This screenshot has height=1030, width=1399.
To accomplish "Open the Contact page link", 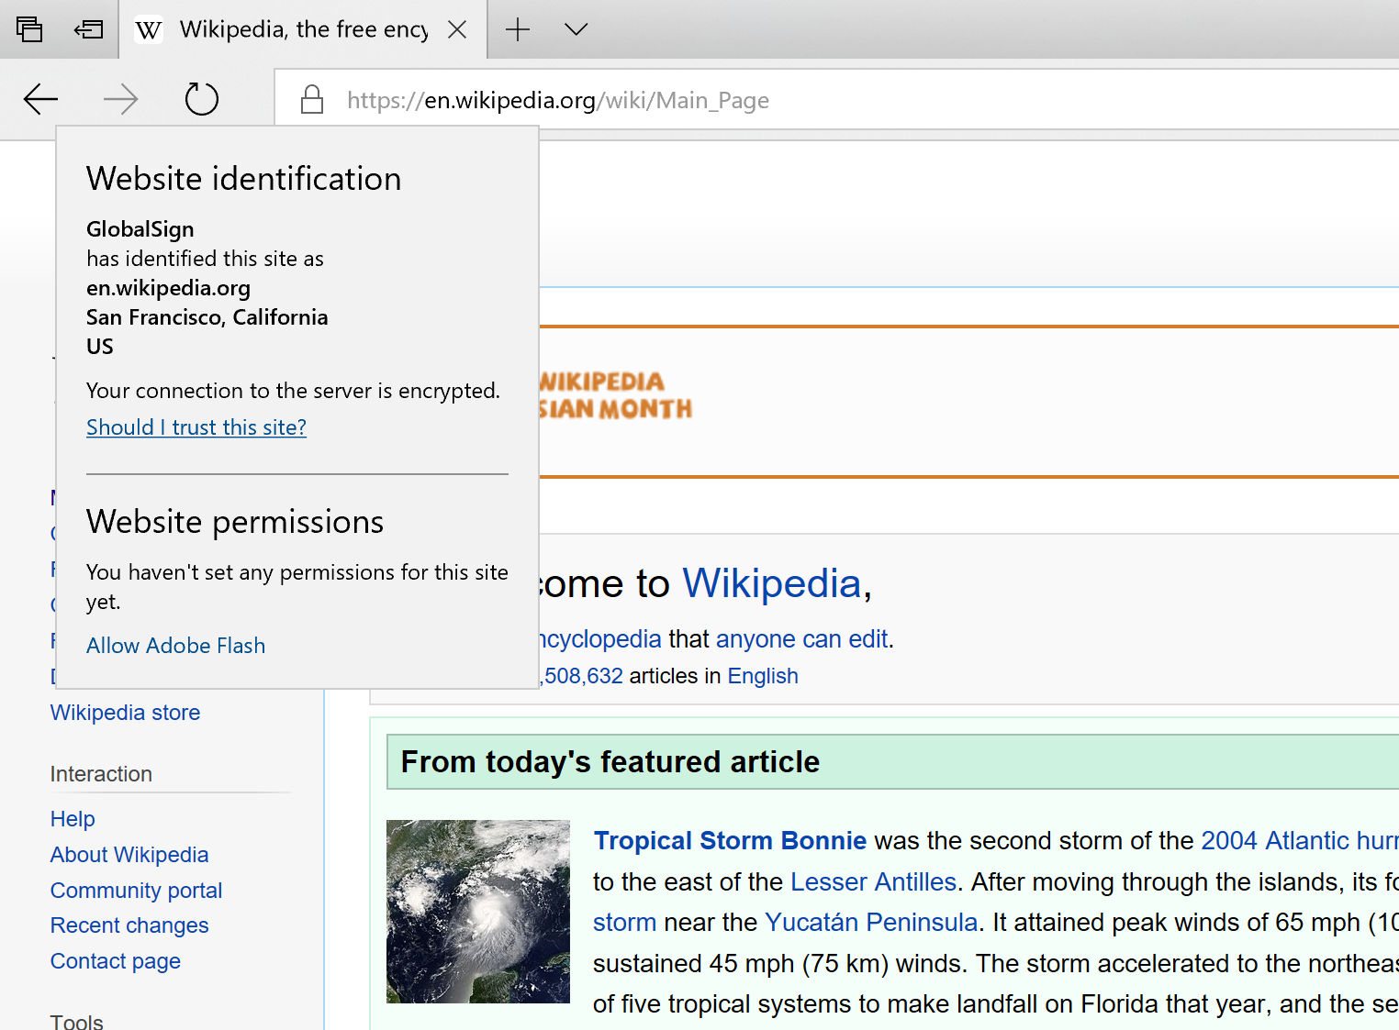I will [115, 961].
